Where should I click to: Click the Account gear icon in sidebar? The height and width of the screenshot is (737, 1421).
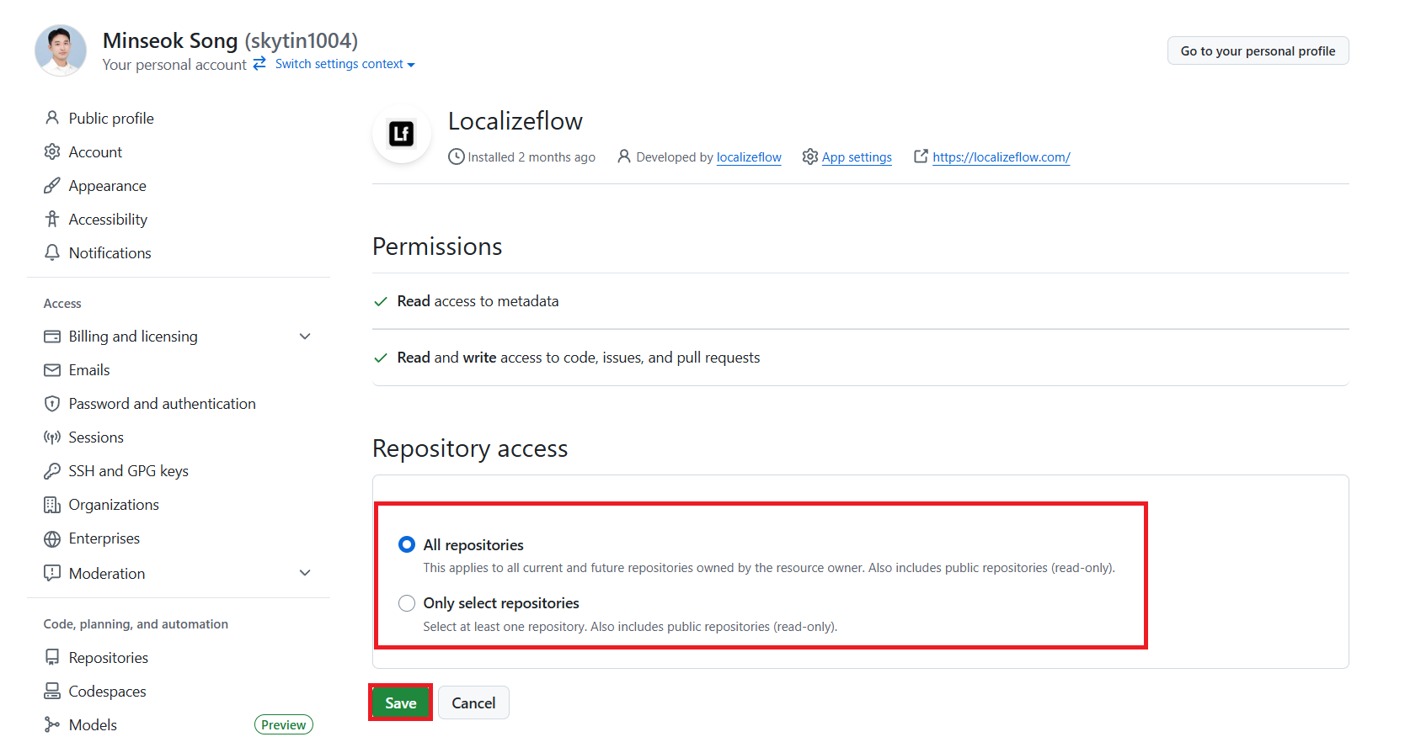click(x=52, y=151)
